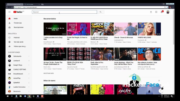Open the Inicio sidebar item
This screenshot has width=180, height=101.
tap(19, 19)
